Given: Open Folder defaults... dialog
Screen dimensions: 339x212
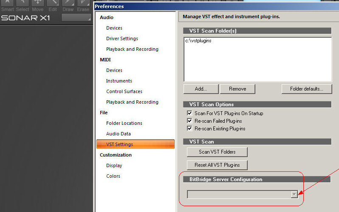Looking at the screenshot, I should click(307, 89).
